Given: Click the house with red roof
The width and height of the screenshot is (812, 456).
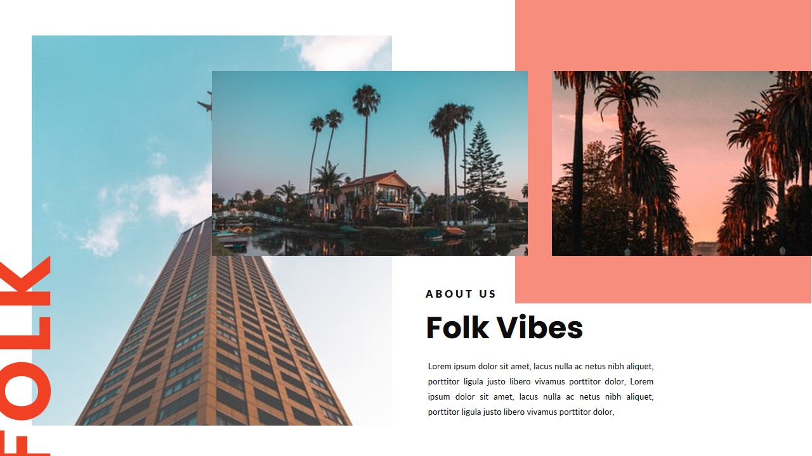Looking at the screenshot, I should 374,193.
